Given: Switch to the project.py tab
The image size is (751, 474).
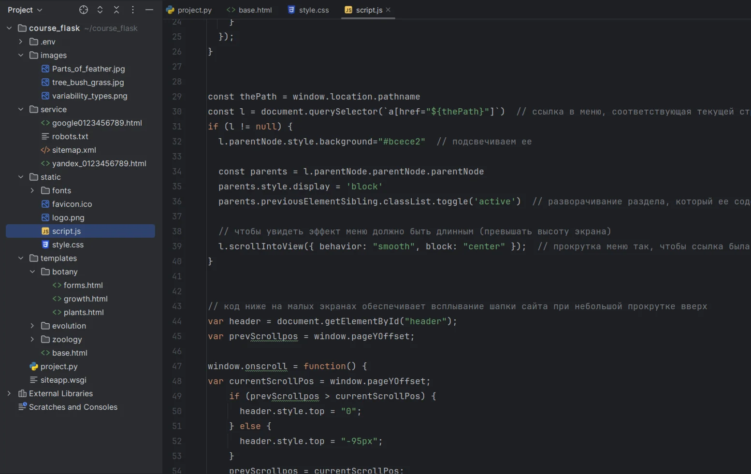Looking at the screenshot, I should click(189, 10).
